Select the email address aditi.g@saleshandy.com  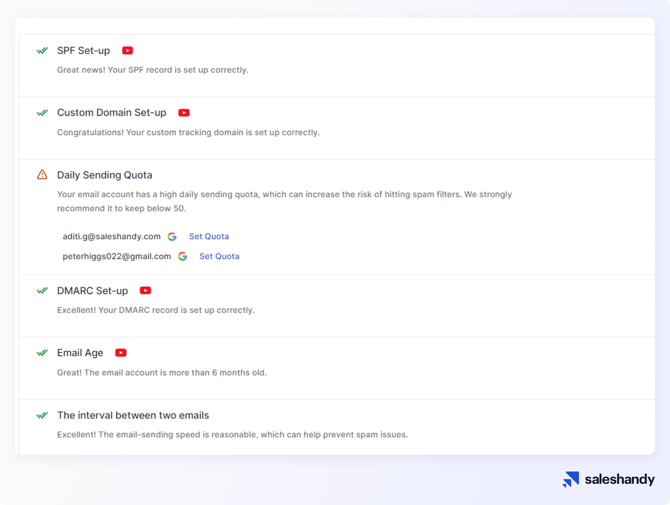[111, 237]
